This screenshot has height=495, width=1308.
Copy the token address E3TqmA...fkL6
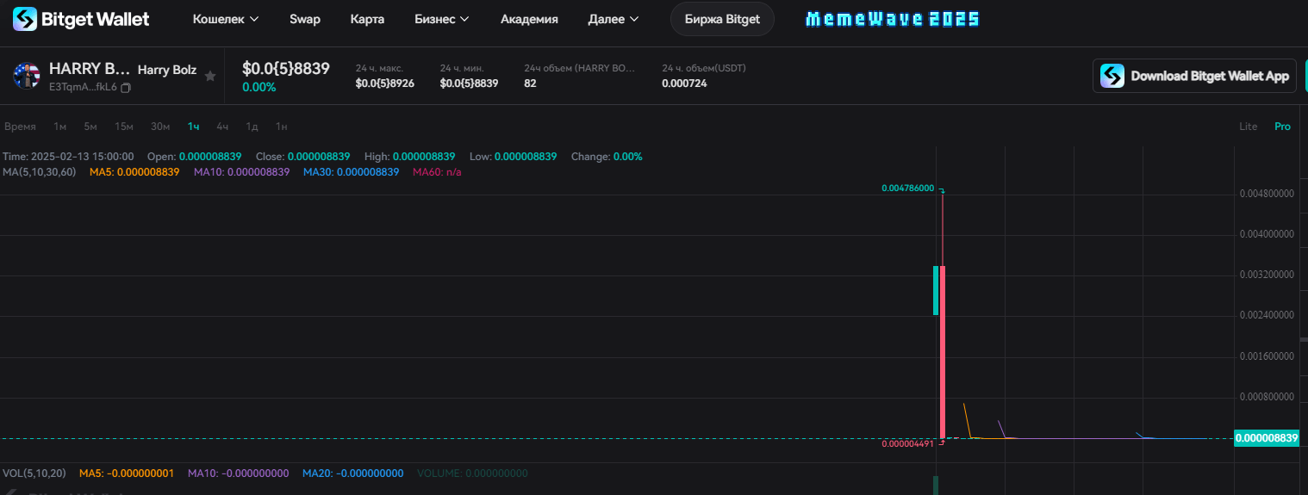point(126,88)
